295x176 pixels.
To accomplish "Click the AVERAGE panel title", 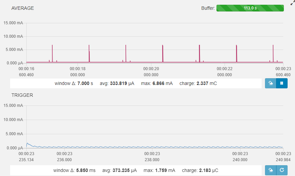I will point(23,8).
